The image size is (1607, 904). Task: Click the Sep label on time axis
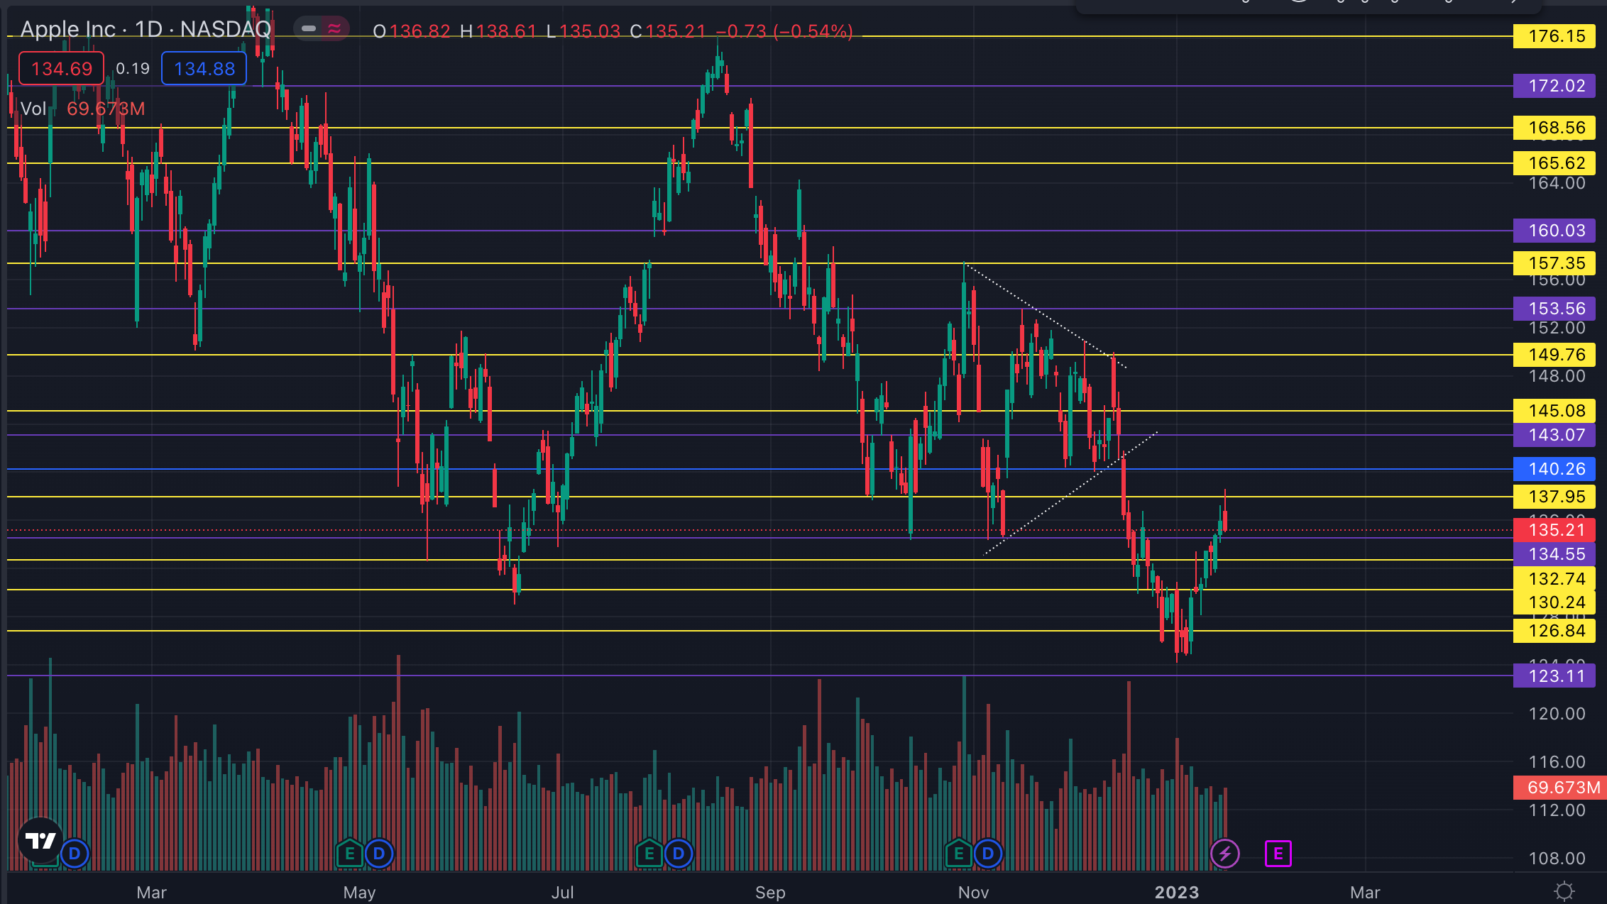770,893
